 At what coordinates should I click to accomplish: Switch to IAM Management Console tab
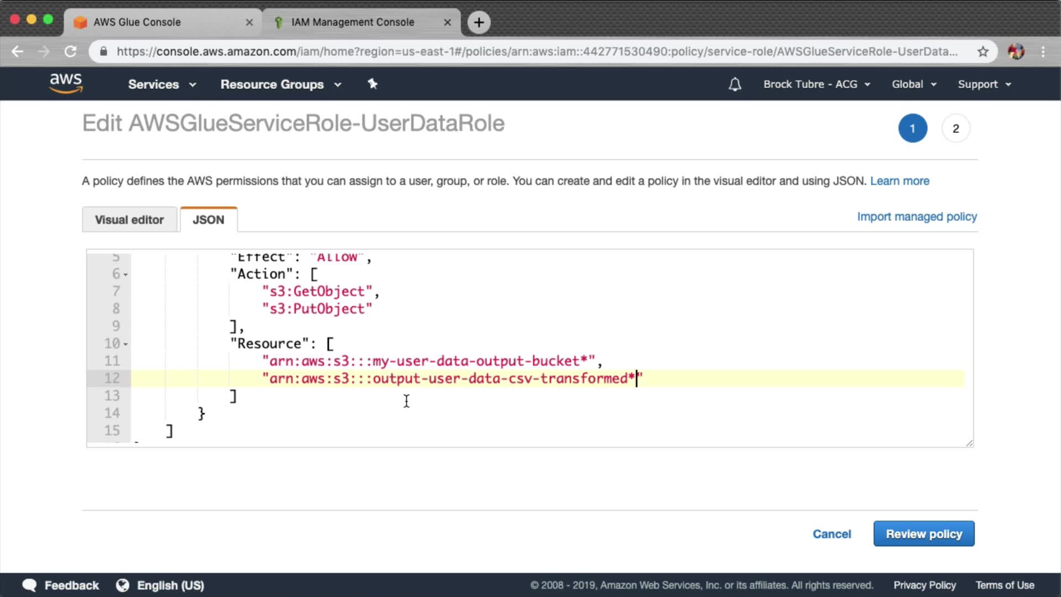click(353, 22)
